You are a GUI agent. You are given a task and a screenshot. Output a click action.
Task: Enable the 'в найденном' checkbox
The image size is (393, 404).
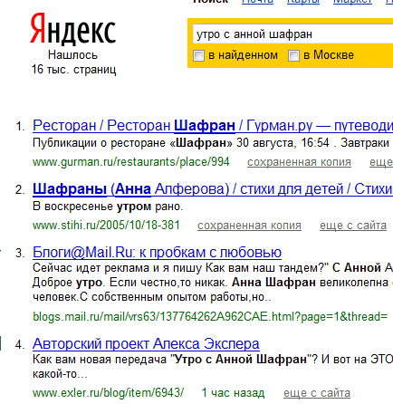(x=198, y=56)
